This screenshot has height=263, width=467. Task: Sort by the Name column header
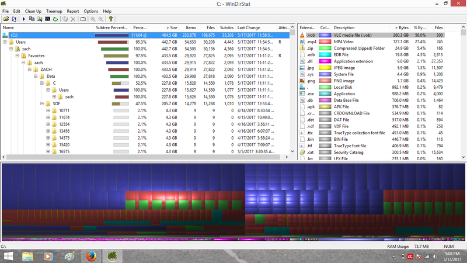[x=47, y=27]
